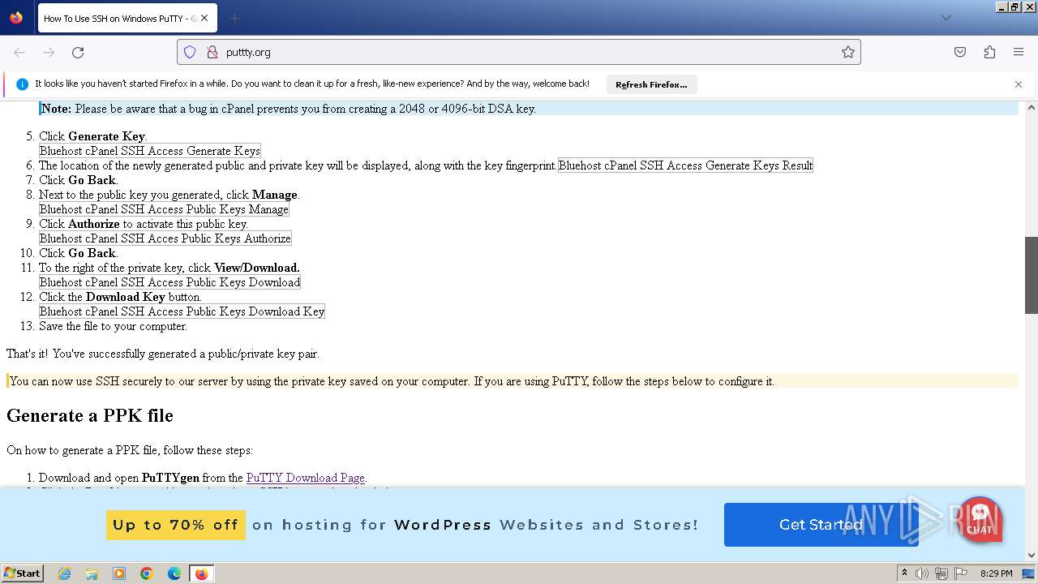This screenshot has width=1038, height=584.
Task: Click Generate Keys Result image placeholder
Action: (x=685, y=165)
